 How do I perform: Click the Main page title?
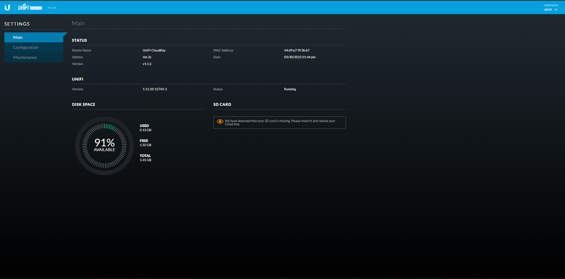(78, 23)
